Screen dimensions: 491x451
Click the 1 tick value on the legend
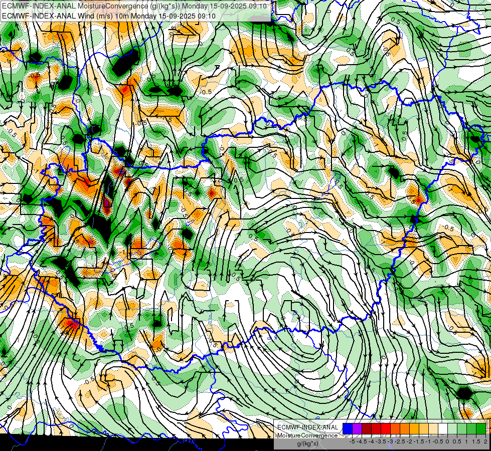point(466,441)
